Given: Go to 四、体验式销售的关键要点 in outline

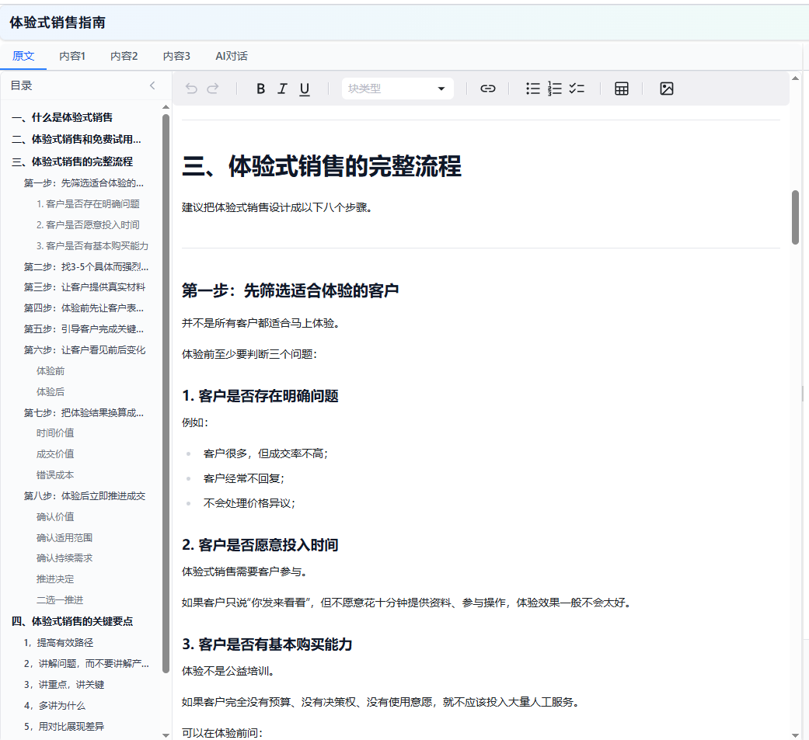Looking at the screenshot, I should (x=72, y=621).
